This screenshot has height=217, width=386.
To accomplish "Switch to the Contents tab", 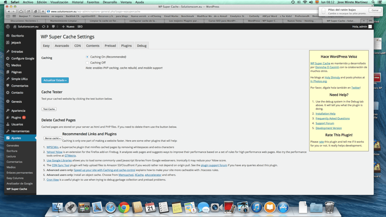I will [93, 46].
